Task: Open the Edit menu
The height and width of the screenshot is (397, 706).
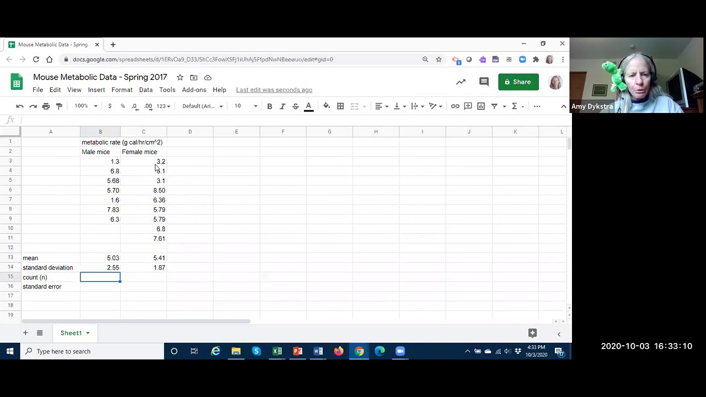Action: pyautogui.click(x=55, y=90)
